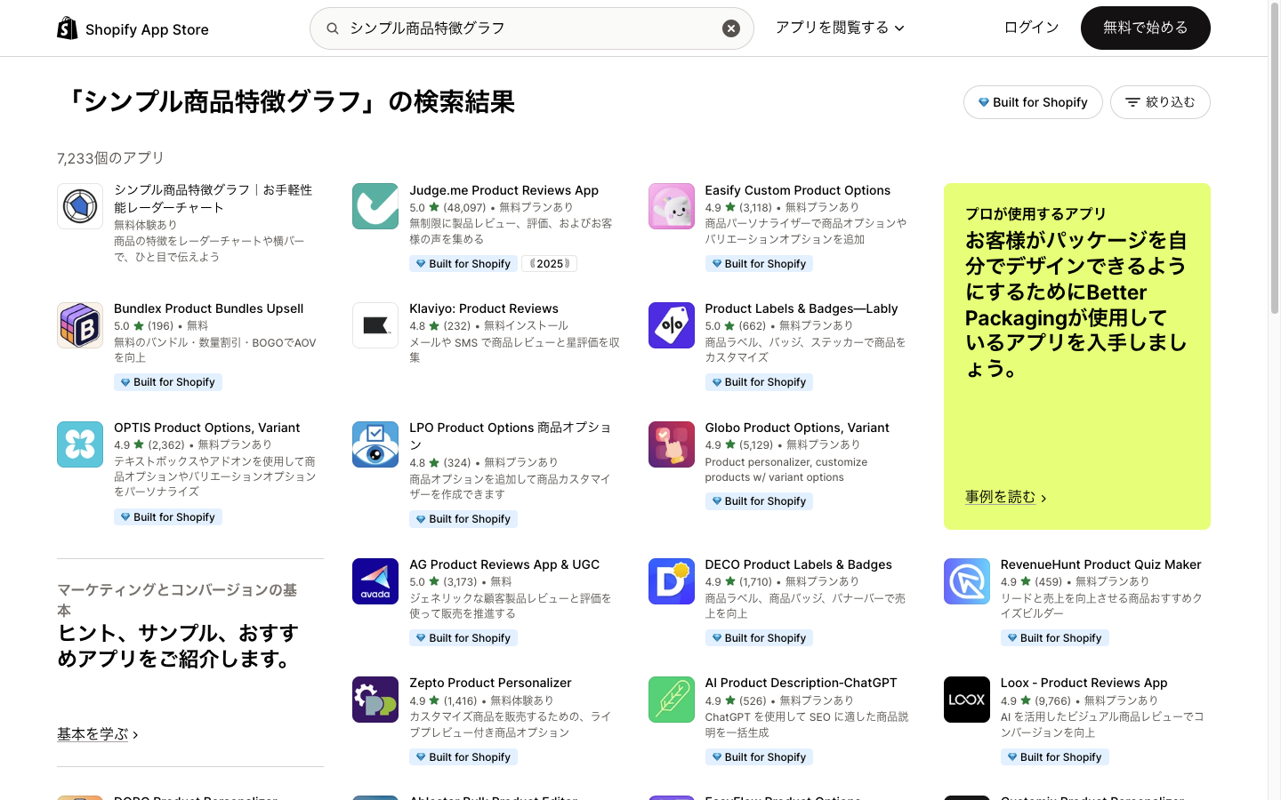Open the Globo Product Options icon
Viewport: 1281px width, 800px height.
point(672,444)
